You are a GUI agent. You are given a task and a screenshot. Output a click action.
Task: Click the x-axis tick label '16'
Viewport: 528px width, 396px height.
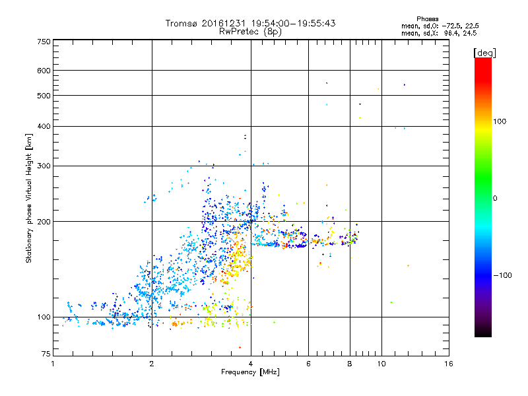pos(449,364)
